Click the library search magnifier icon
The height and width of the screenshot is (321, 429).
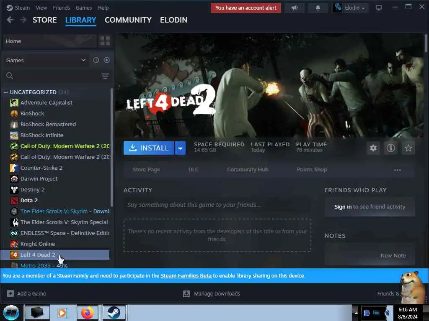[x=10, y=76]
